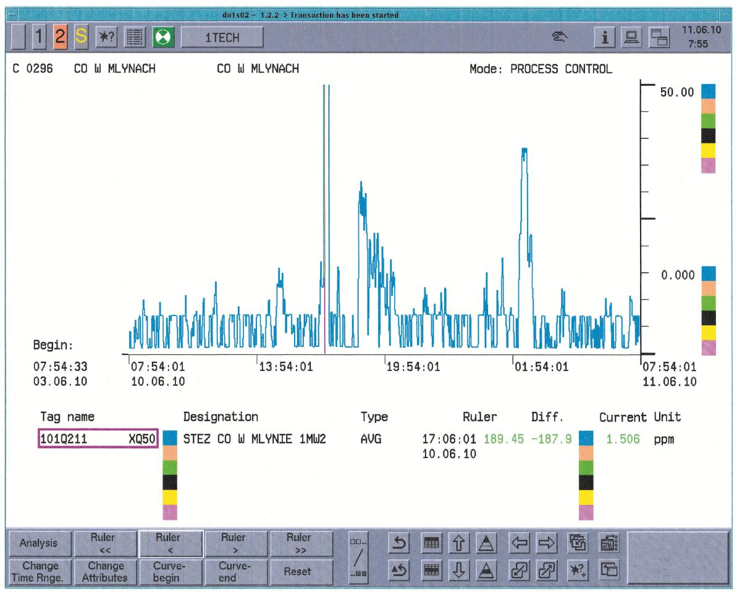
Task: Click the bottom-row pyramid icon
Action: [486, 570]
